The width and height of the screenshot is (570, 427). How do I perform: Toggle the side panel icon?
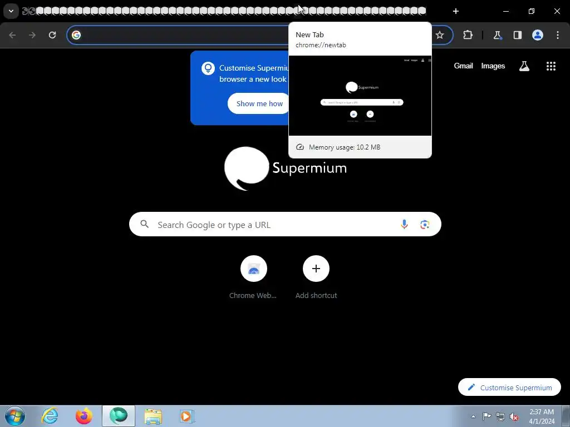518,35
